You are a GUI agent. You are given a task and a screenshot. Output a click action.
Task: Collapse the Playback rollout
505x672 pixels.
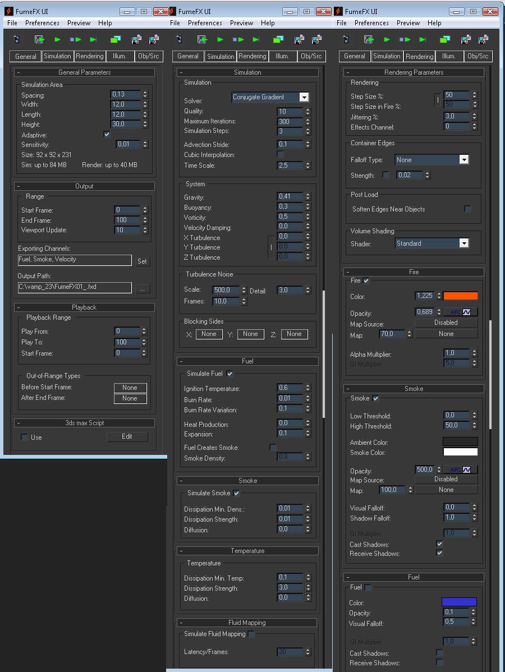coord(85,307)
